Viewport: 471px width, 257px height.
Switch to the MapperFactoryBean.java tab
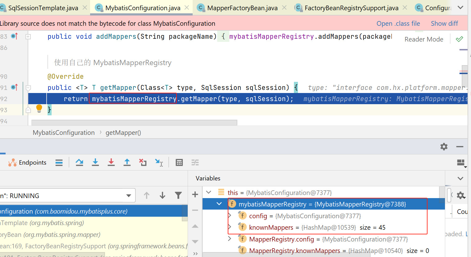242,8
